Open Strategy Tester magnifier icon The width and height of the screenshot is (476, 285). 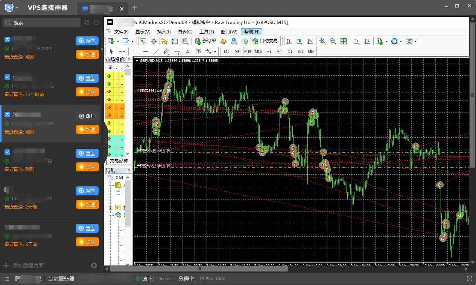click(x=185, y=41)
